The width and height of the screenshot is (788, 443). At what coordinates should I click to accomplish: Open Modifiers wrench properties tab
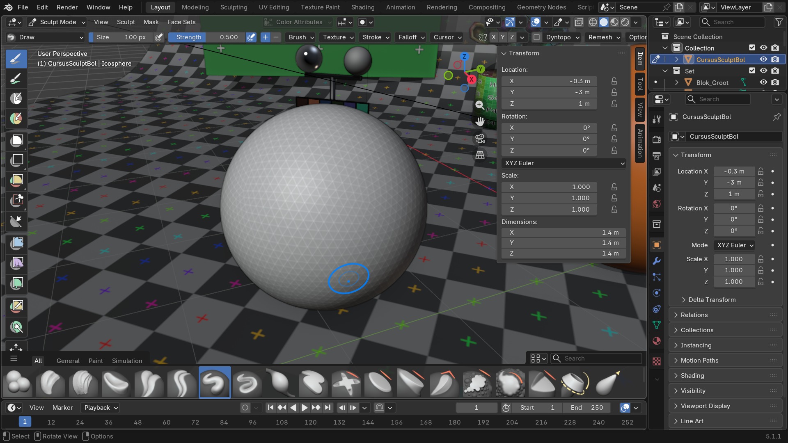[657, 261]
